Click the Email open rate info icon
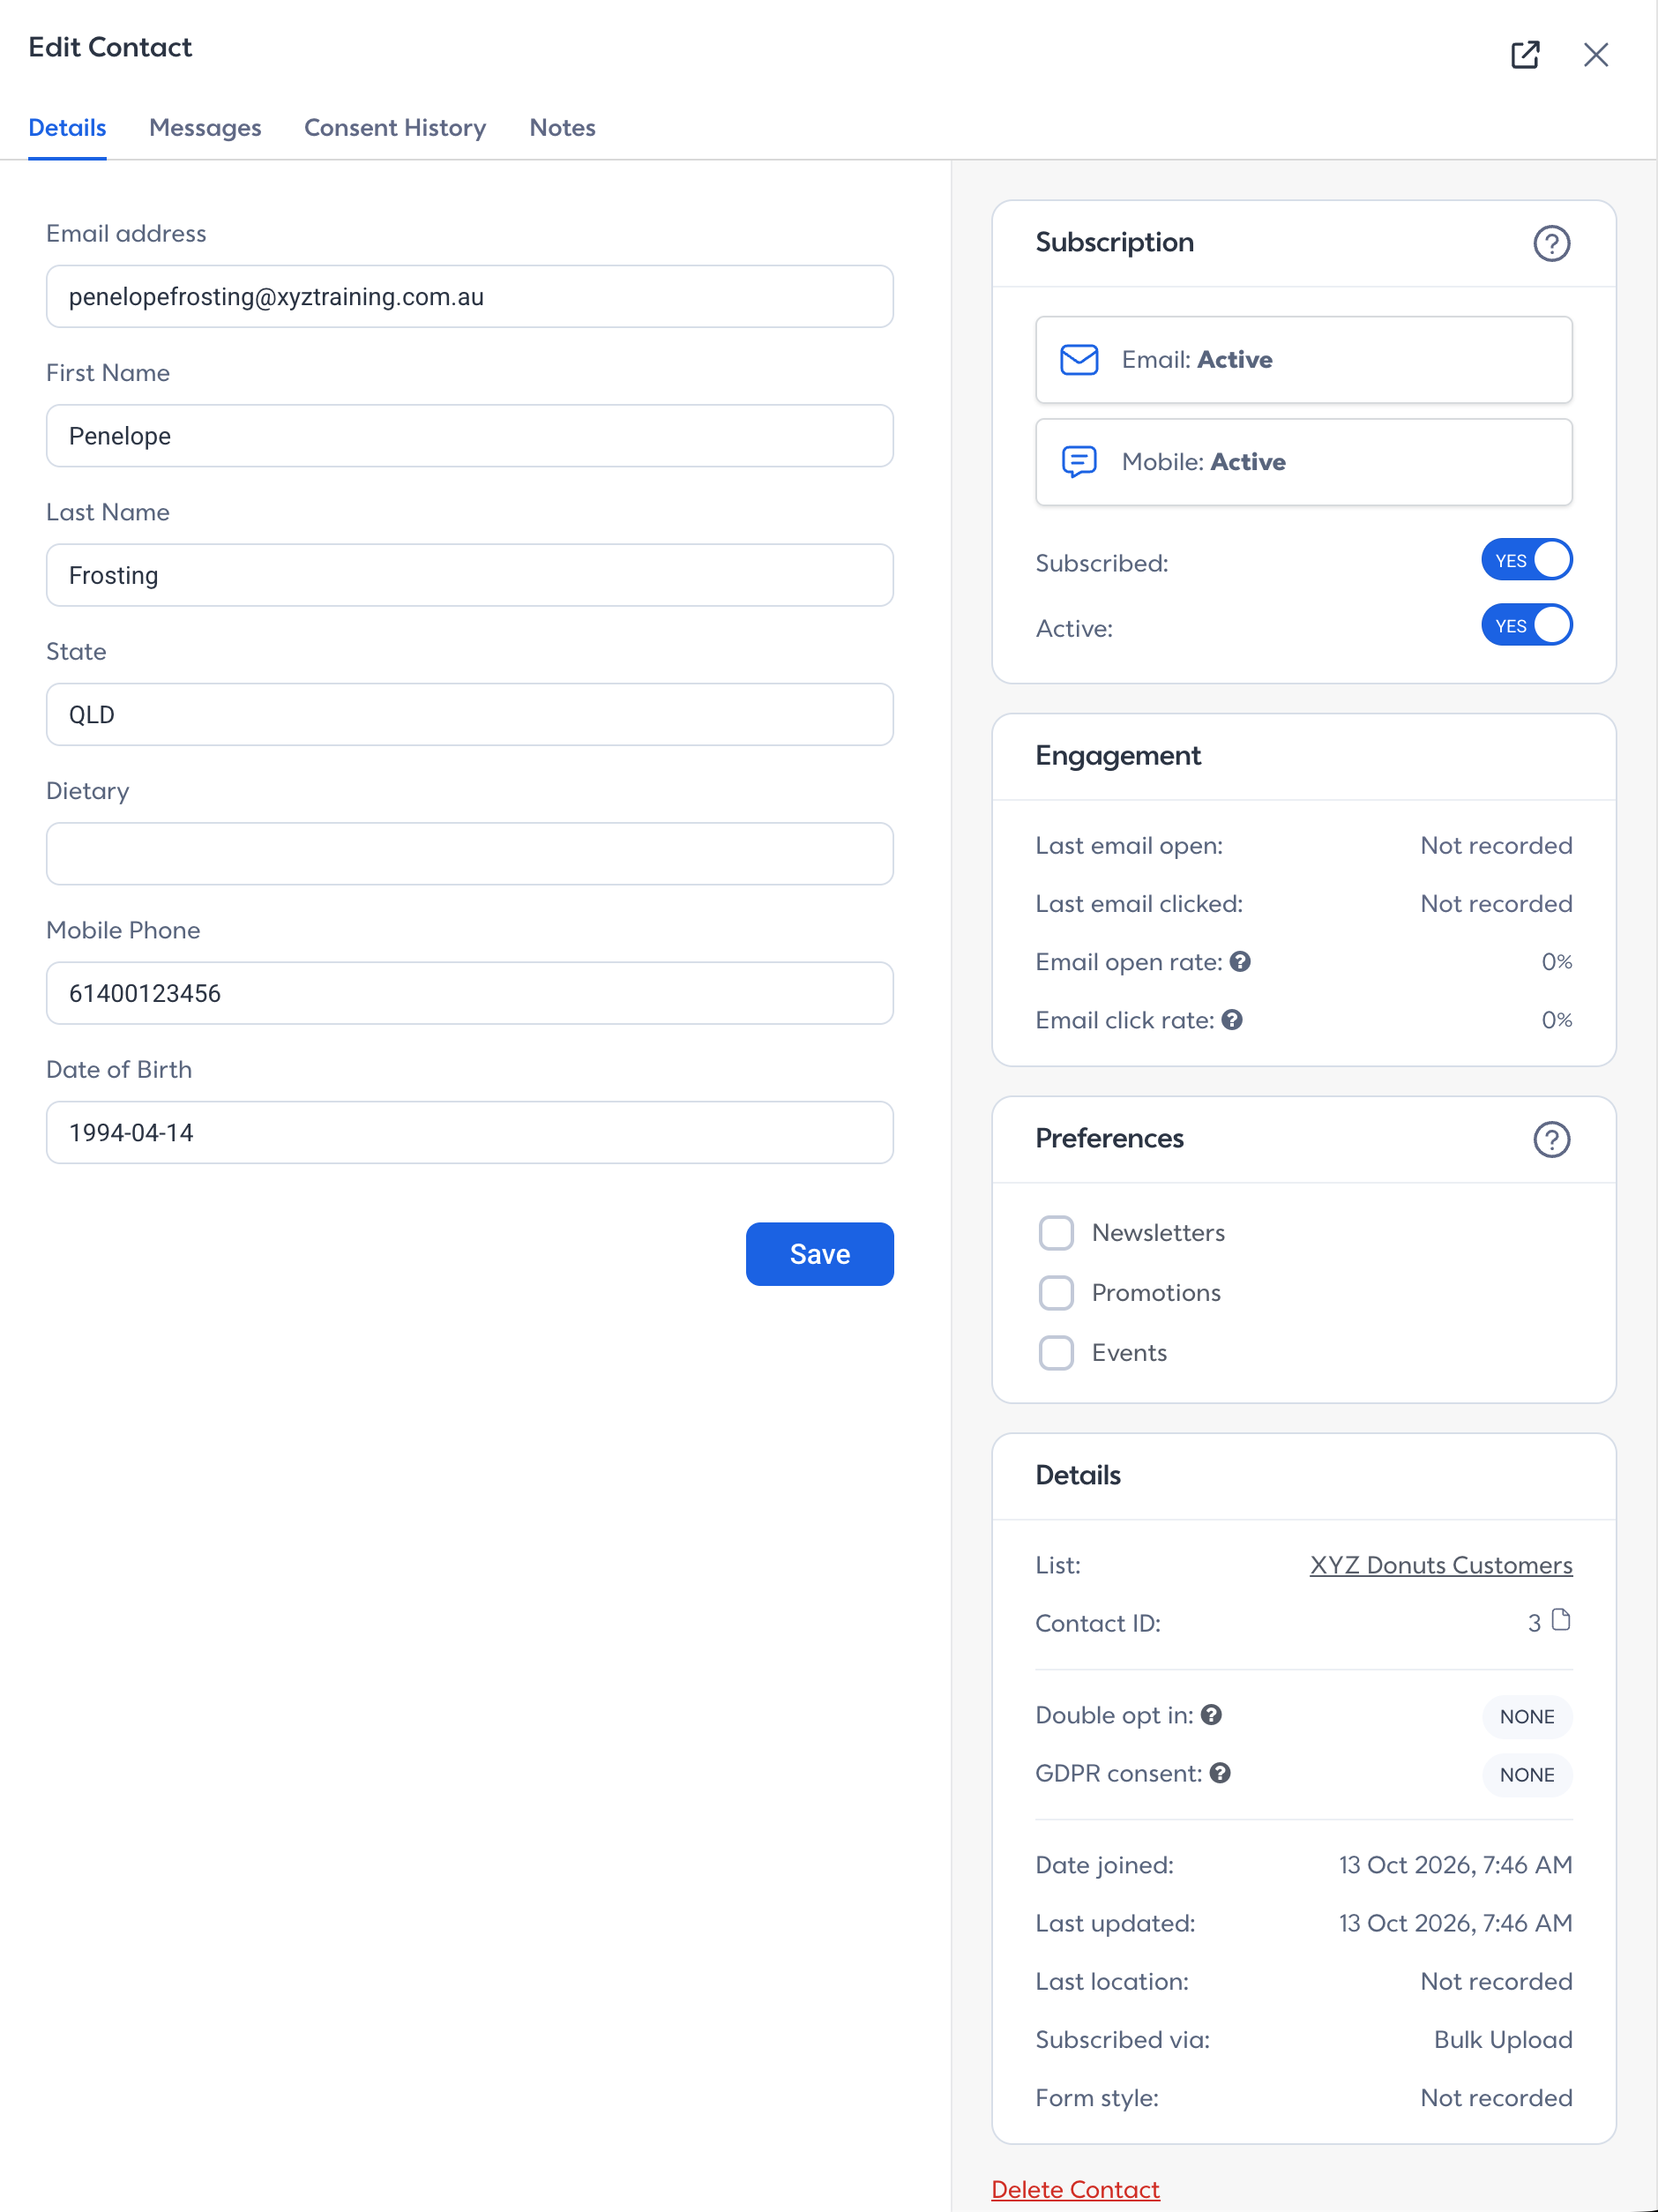 [1240, 961]
